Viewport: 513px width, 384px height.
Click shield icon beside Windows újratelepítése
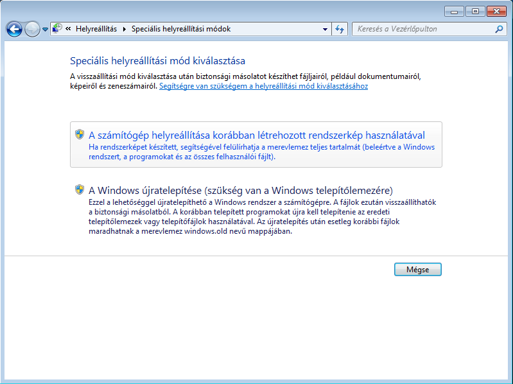(80, 189)
